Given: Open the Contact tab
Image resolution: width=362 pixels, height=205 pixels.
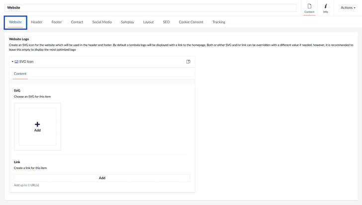Looking at the screenshot, I should pos(77,22).
